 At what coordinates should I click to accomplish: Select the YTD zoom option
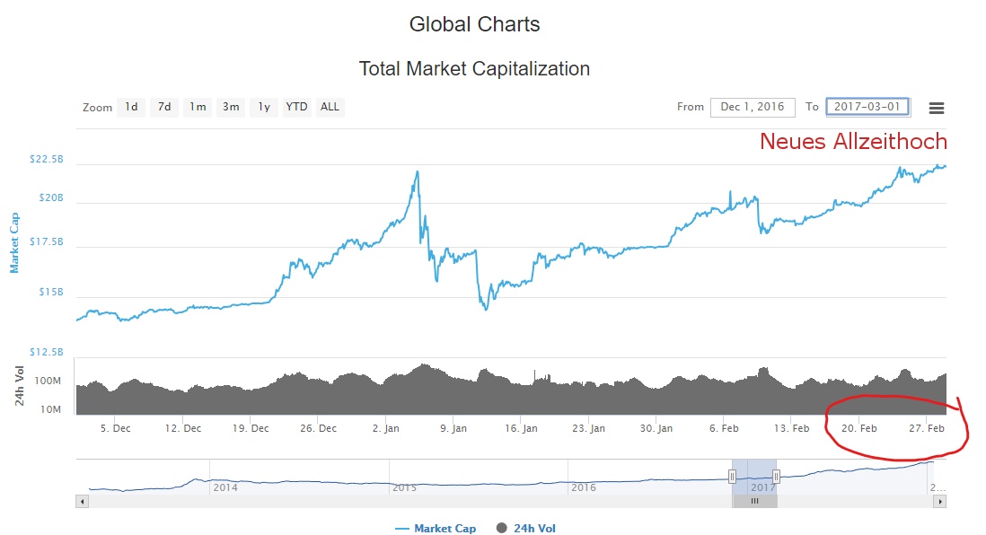point(296,107)
